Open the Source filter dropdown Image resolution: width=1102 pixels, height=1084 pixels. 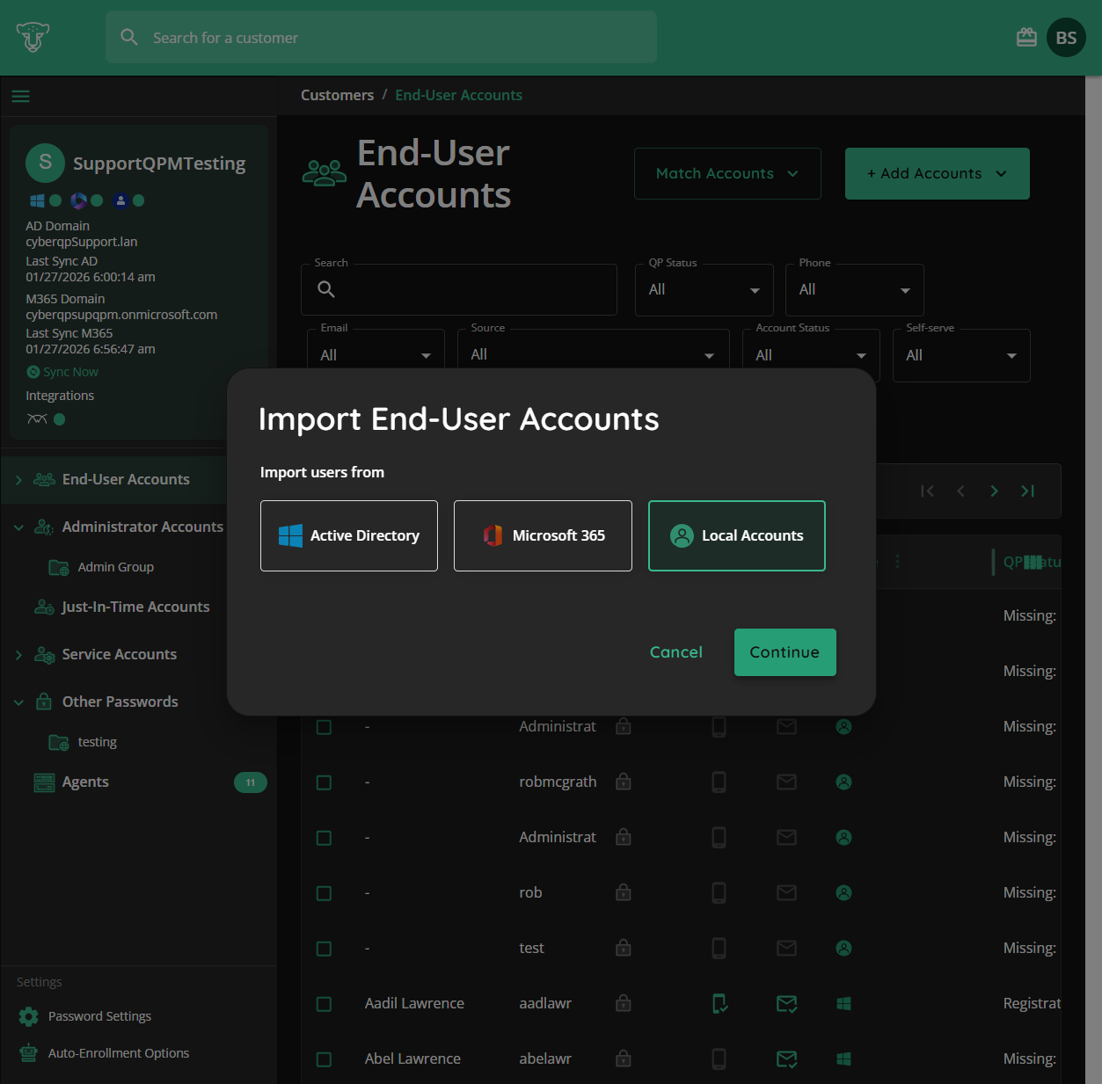pyautogui.click(x=594, y=355)
